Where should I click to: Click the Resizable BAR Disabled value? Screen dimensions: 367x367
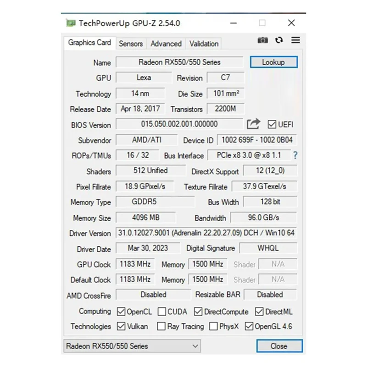click(270, 295)
